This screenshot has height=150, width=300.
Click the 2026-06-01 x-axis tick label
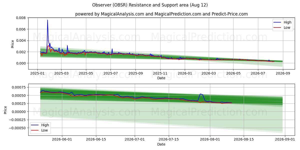click(62, 139)
